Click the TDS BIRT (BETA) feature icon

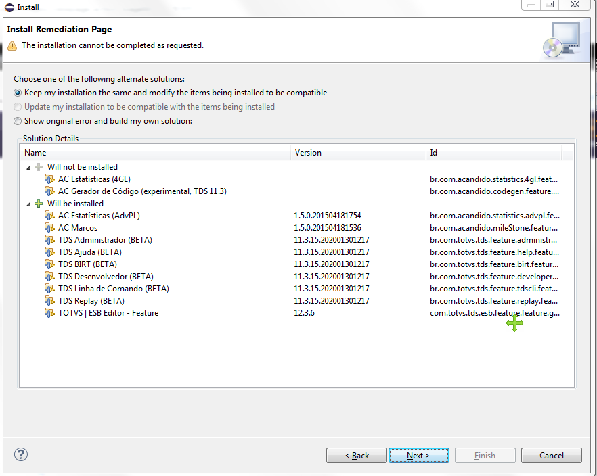[x=49, y=264]
